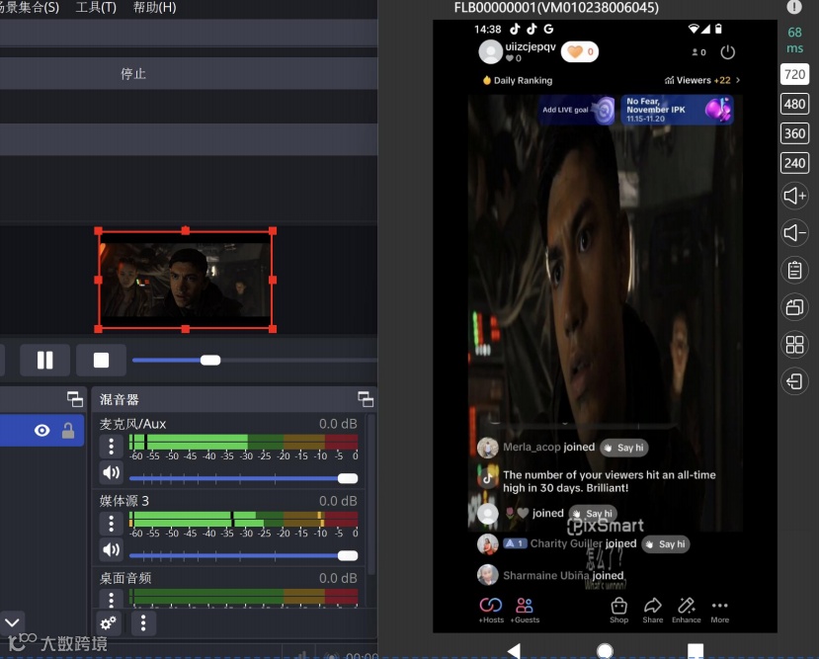Decrease emulator volume with speaker minus
The height and width of the screenshot is (659, 819).
[794, 232]
